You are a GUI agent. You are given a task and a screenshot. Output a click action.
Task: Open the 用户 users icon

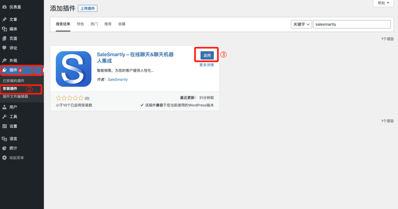(4, 107)
